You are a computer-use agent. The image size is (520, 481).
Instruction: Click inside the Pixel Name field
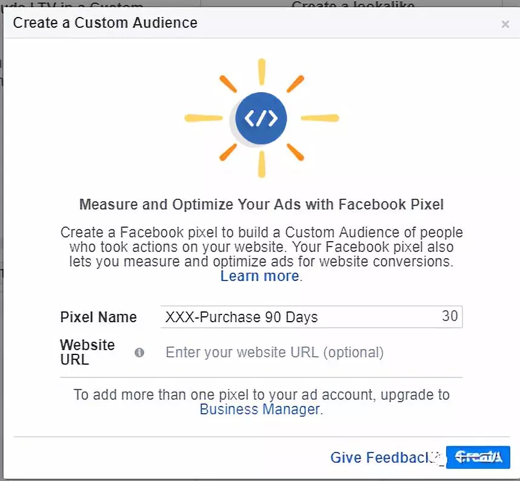[273, 317]
